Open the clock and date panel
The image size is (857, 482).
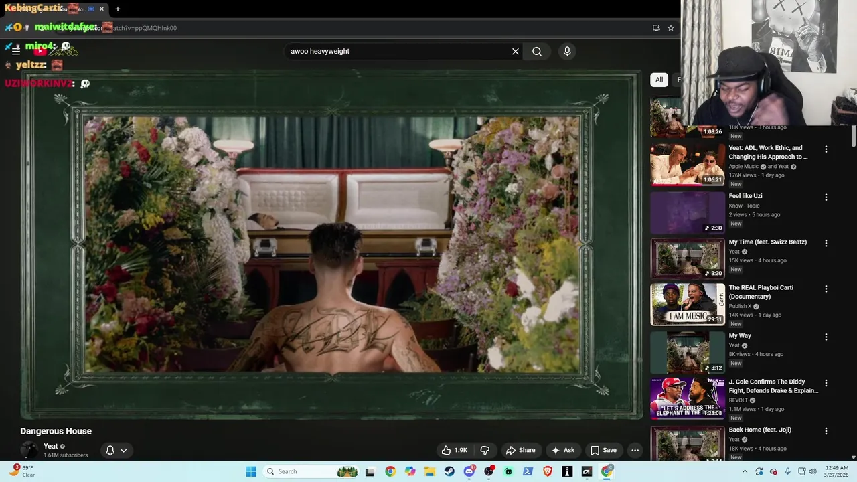[x=838, y=471]
